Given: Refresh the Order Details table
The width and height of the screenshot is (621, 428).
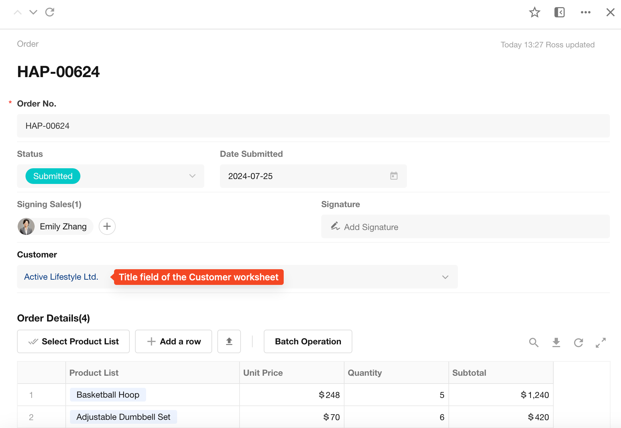Looking at the screenshot, I should pos(578,342).
